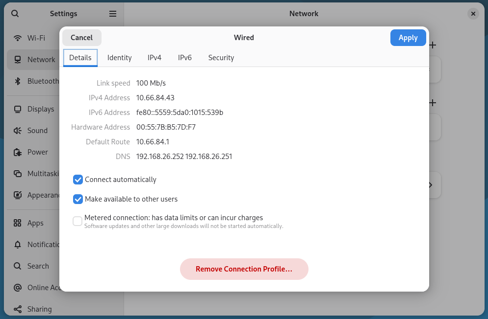Click the search magnifier icon in Settings header
Screen dimensions: 488x319
[15, 14]
